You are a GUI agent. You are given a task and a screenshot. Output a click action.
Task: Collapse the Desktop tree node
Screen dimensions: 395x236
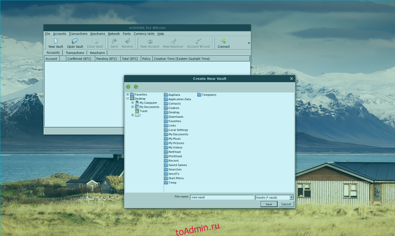pos(128,99)
